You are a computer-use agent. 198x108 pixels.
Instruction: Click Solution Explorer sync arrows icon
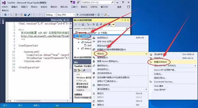tap(94, 24)
